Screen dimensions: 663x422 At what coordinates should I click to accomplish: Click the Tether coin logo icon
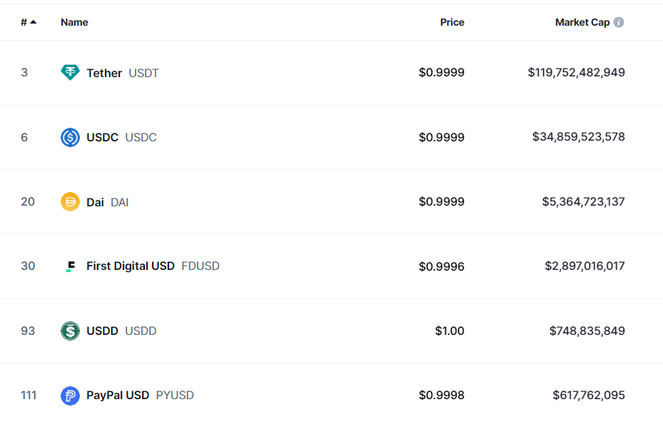(70, 72)
